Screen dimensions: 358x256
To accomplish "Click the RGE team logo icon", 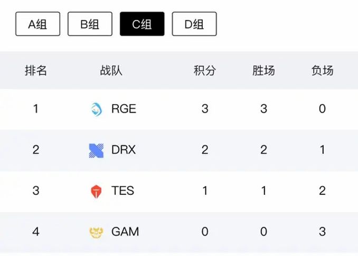I will tap(96, 109).
